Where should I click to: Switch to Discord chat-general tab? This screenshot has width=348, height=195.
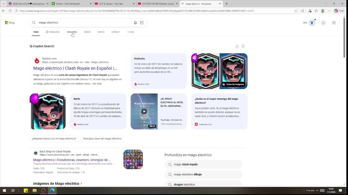[28, 4]
